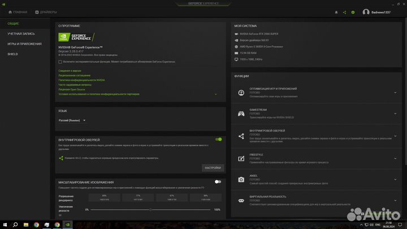This screenshot has height=229, width=407.
Task: Show hidden system tray icons
Action: coord(361,224)
